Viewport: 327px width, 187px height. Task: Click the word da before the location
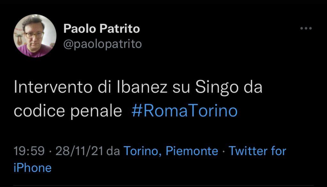pos(113,151)
